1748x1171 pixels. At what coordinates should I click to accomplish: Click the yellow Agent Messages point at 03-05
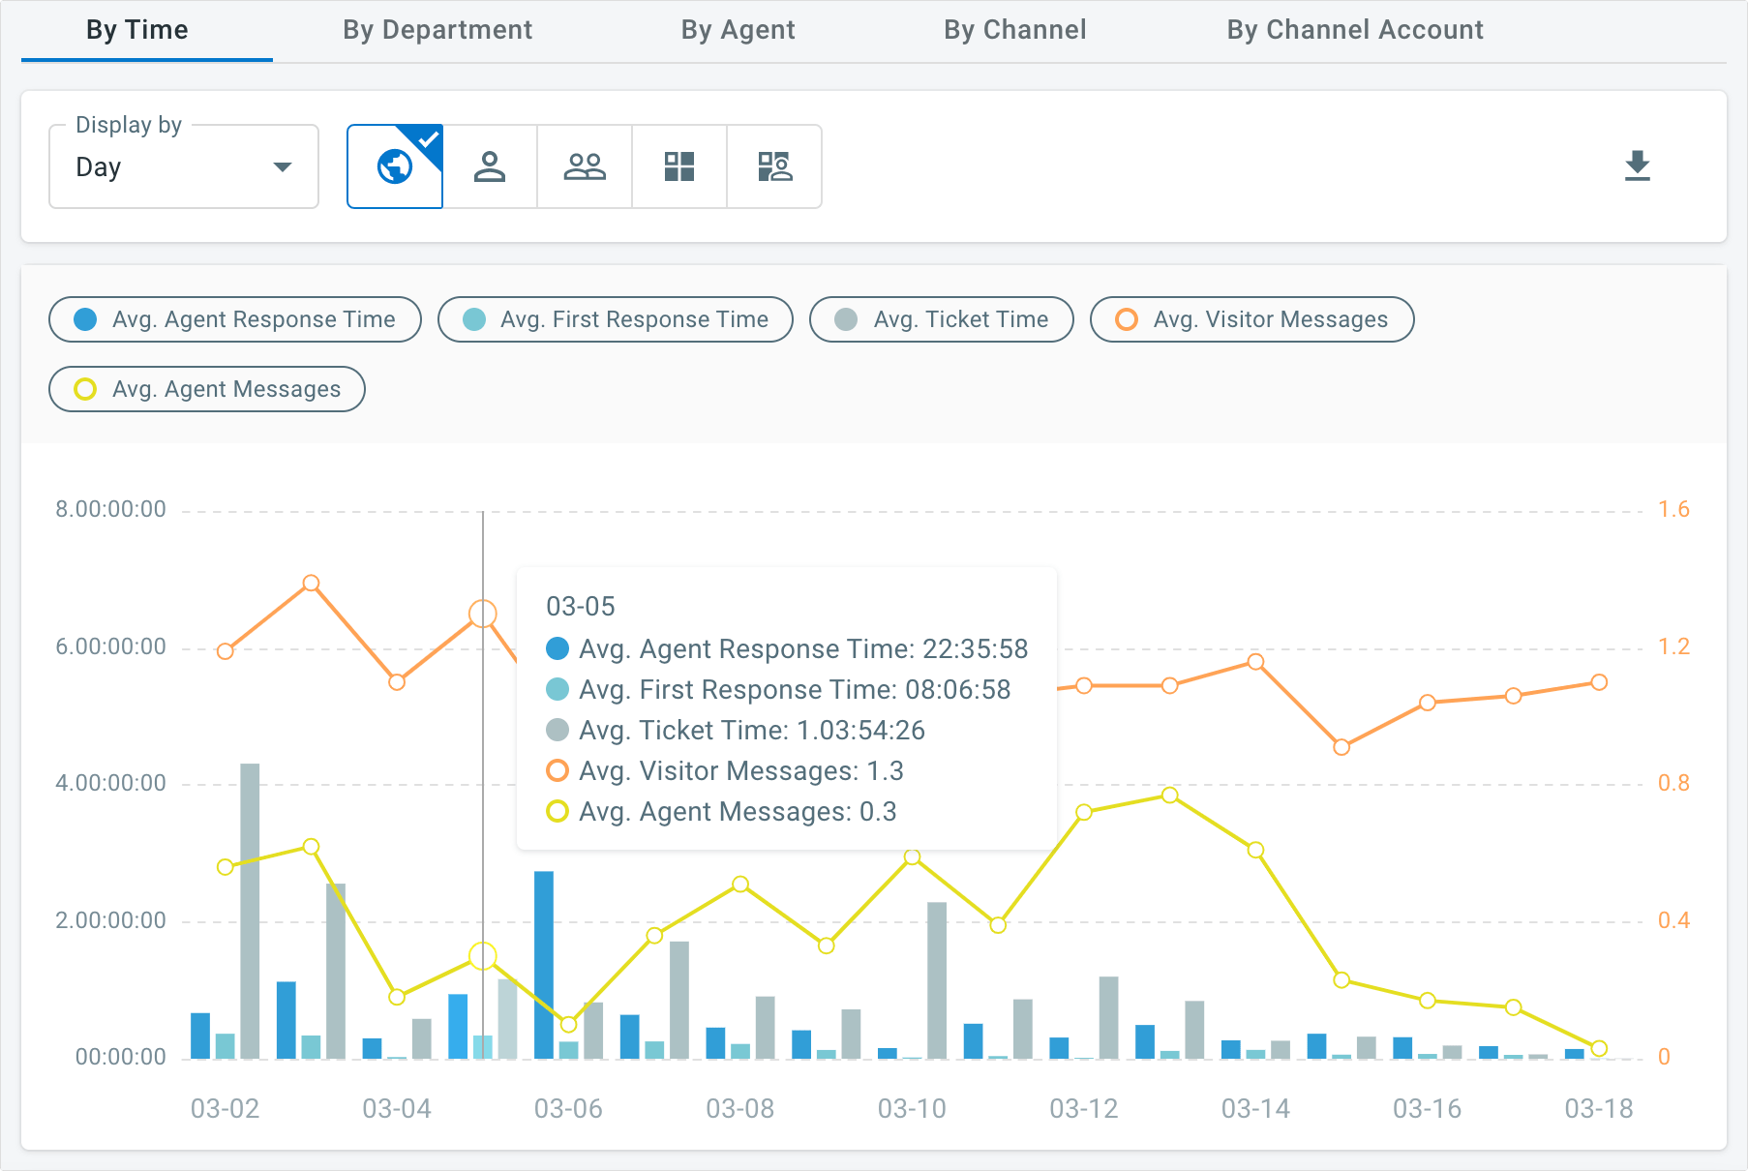(483, 957)
